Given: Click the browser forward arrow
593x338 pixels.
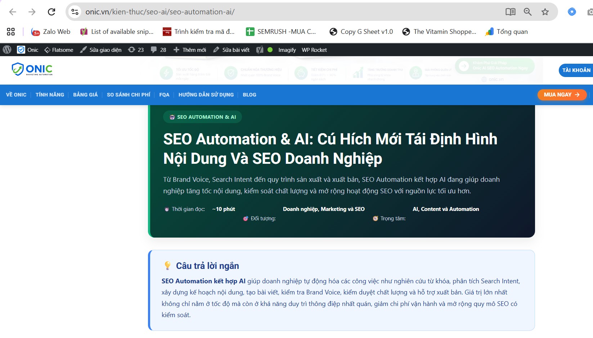Looking at the screenshot, I should pyautogui.click(x=32, y=12).
